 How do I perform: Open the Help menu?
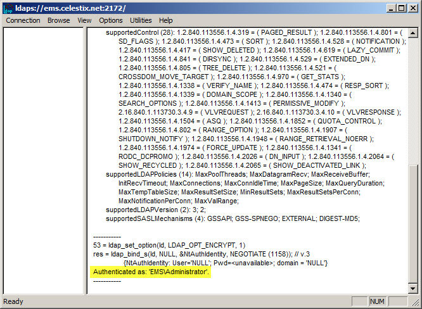coord(165,20)
